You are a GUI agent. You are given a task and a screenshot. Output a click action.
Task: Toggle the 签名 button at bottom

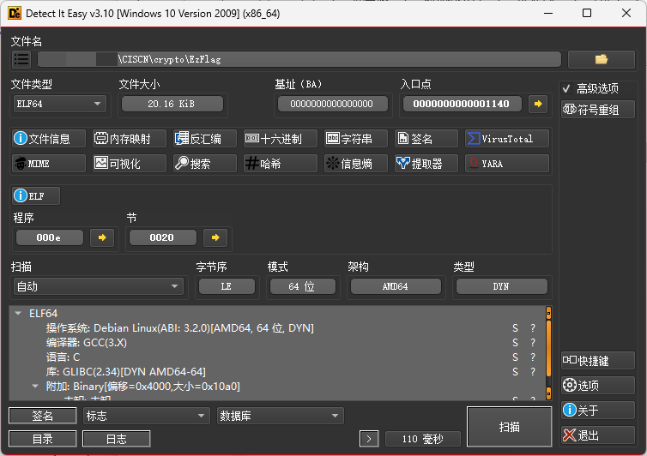tap(43, 416)
